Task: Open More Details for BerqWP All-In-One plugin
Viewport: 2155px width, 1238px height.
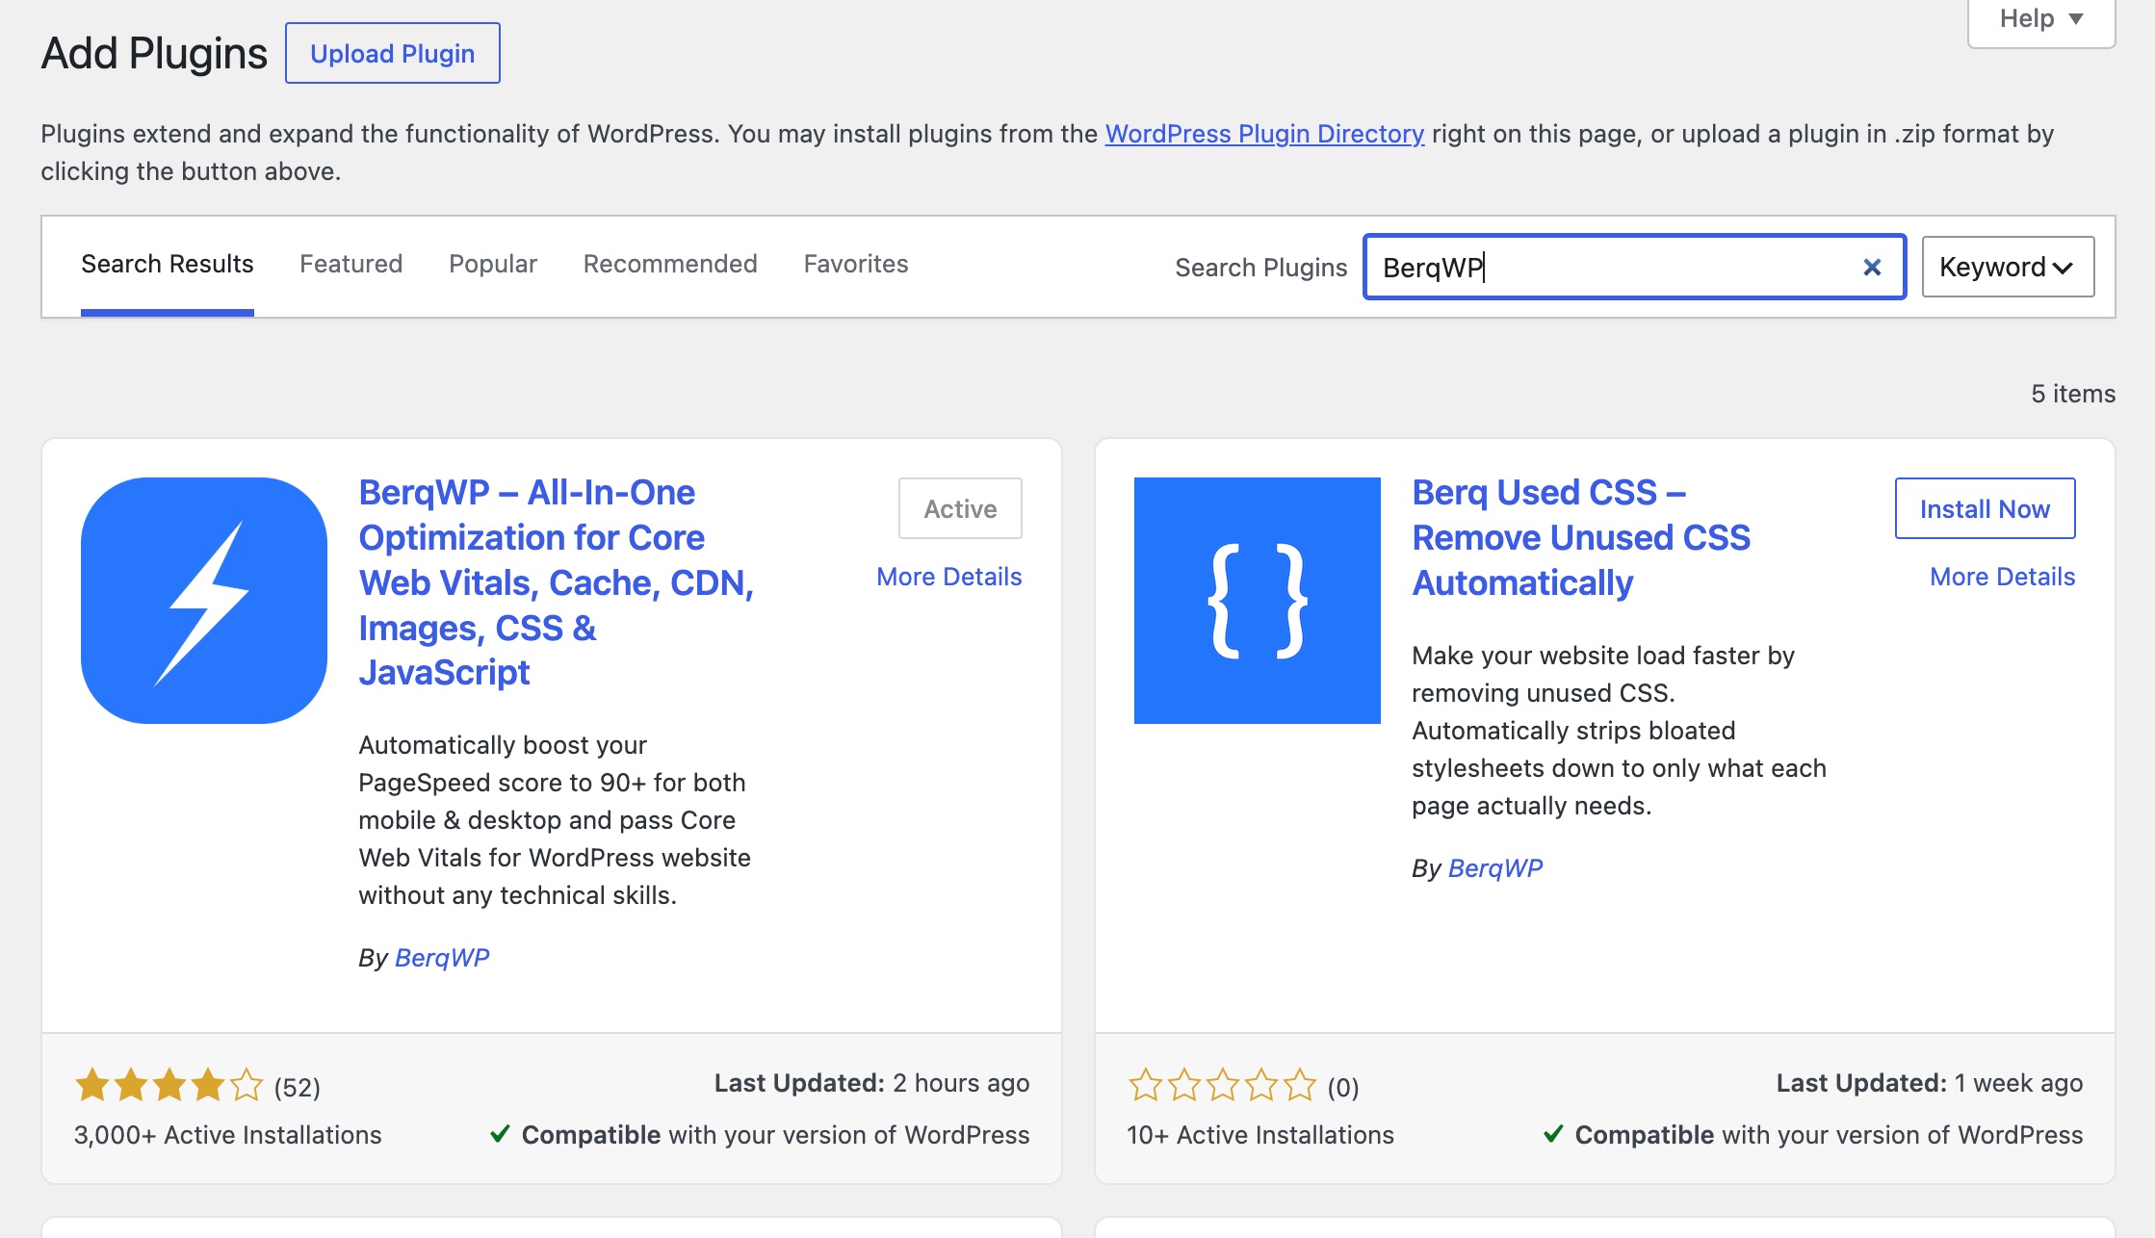Action: coord(949,577)
